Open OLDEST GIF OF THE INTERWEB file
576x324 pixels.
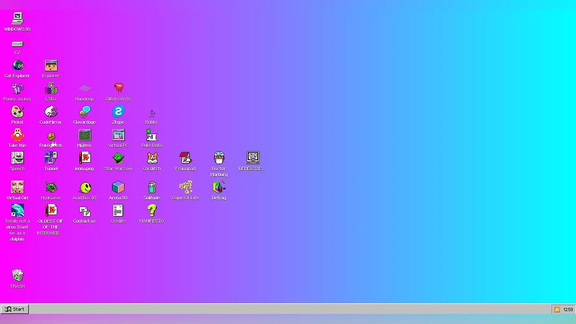51,210
